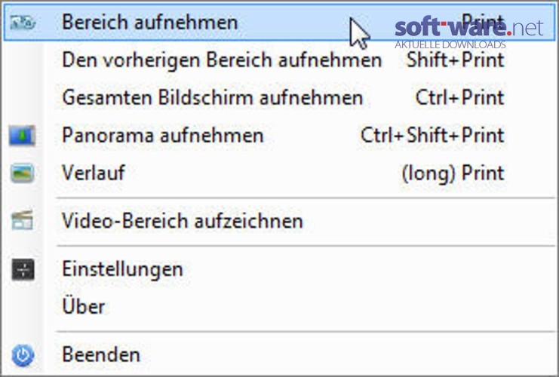Select Bereich aufnehmen menu entry

[279, 23]
